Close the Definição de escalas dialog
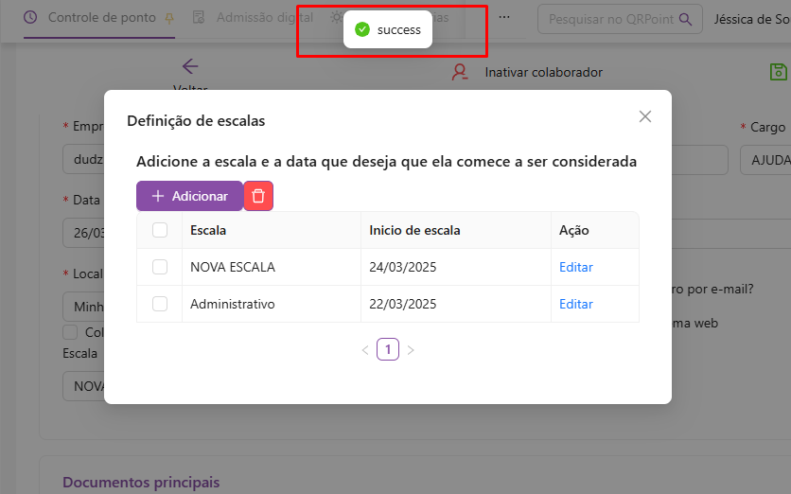Image resolution: width=791 pixels, height=494 pixels. [x=645, y=116]
